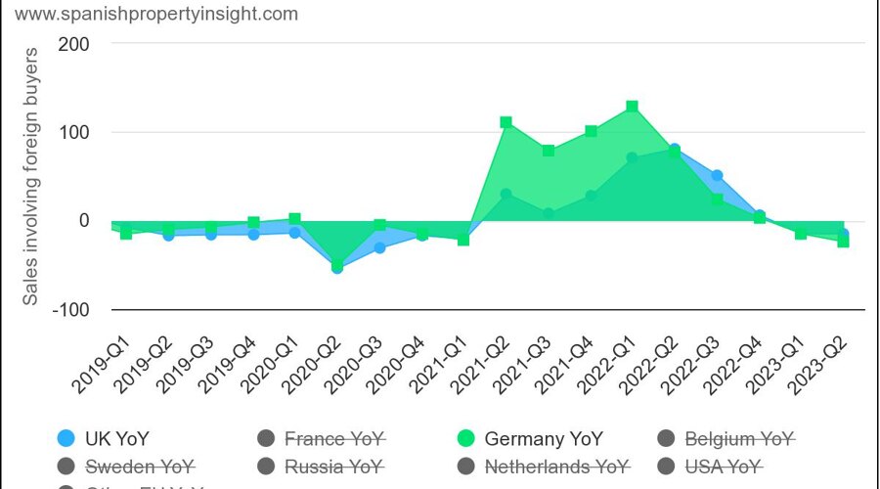The width and height of the screenshot is (880, 489).
Task: Toggle the Germany YoY legend label
Action: (544, 438)
